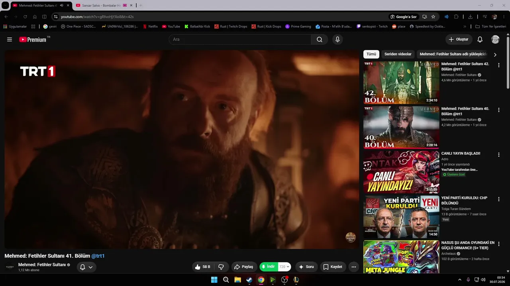
Task: Select the Seriden videolar chip
Action: click(398, 54)
